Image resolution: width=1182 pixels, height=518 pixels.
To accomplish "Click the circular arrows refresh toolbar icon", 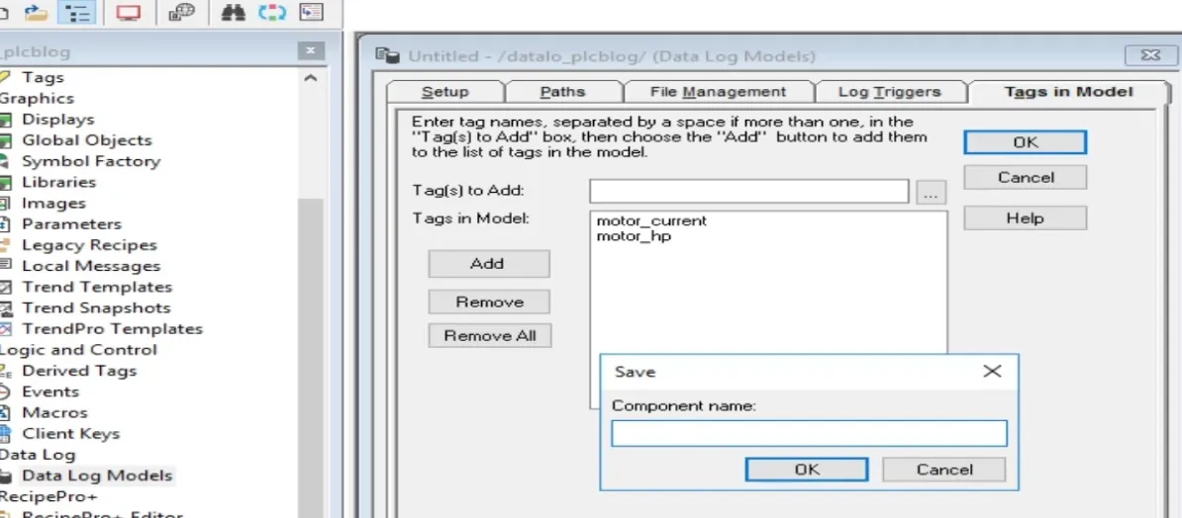I will coord(272,12).
